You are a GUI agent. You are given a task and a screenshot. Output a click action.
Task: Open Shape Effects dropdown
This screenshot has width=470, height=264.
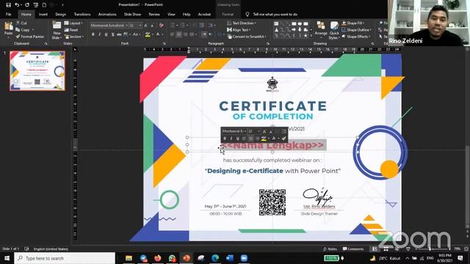pyautogui.click(x=356, y=37)
